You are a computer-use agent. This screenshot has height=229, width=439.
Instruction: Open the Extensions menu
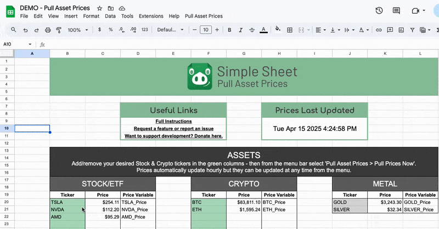(x=151, y=16)
